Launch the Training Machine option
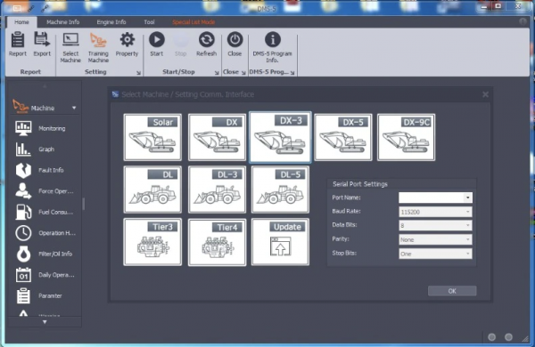Viewport: 535px width, 347px height. click(98, 48)
